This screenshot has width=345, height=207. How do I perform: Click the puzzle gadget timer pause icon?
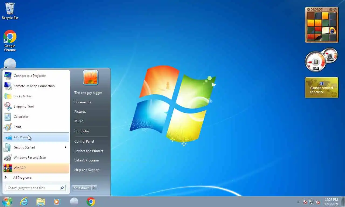point(309,9)
